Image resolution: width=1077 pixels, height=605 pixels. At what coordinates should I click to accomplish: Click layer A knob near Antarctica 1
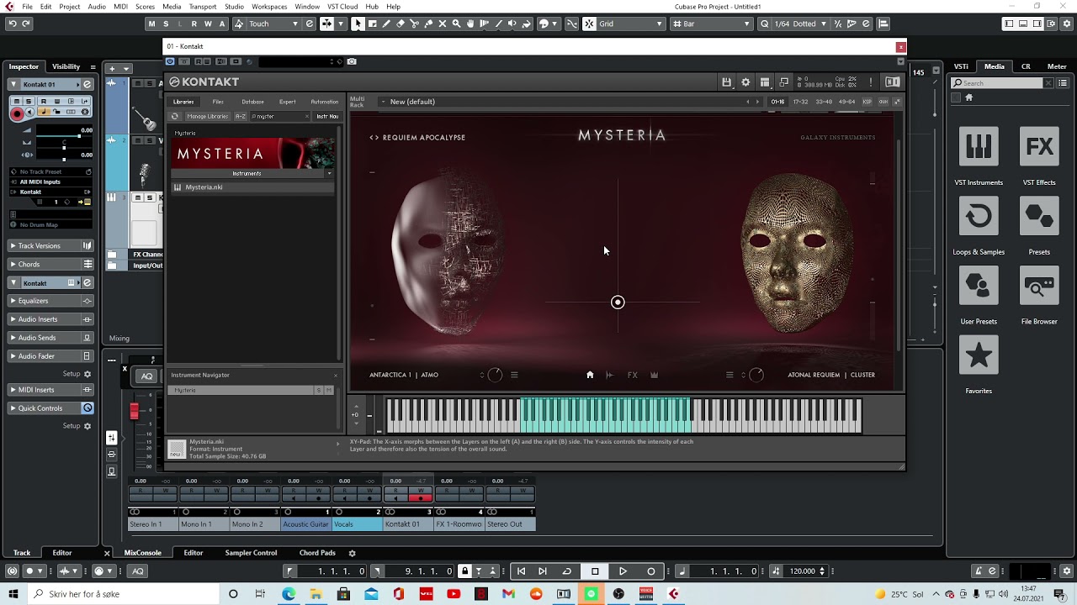(495, 375)
